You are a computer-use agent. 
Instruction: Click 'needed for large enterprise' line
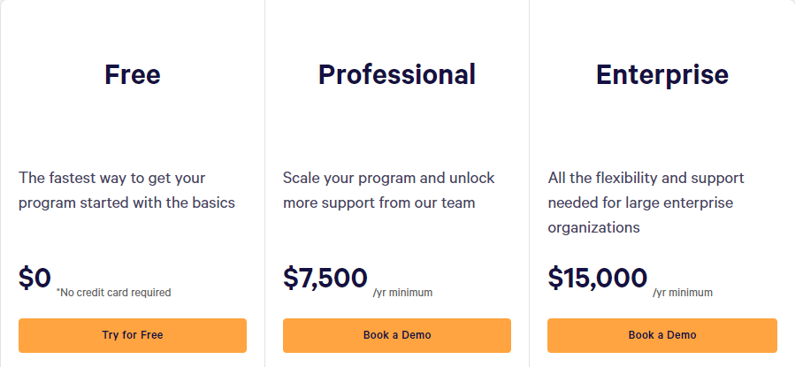[640, 203]
